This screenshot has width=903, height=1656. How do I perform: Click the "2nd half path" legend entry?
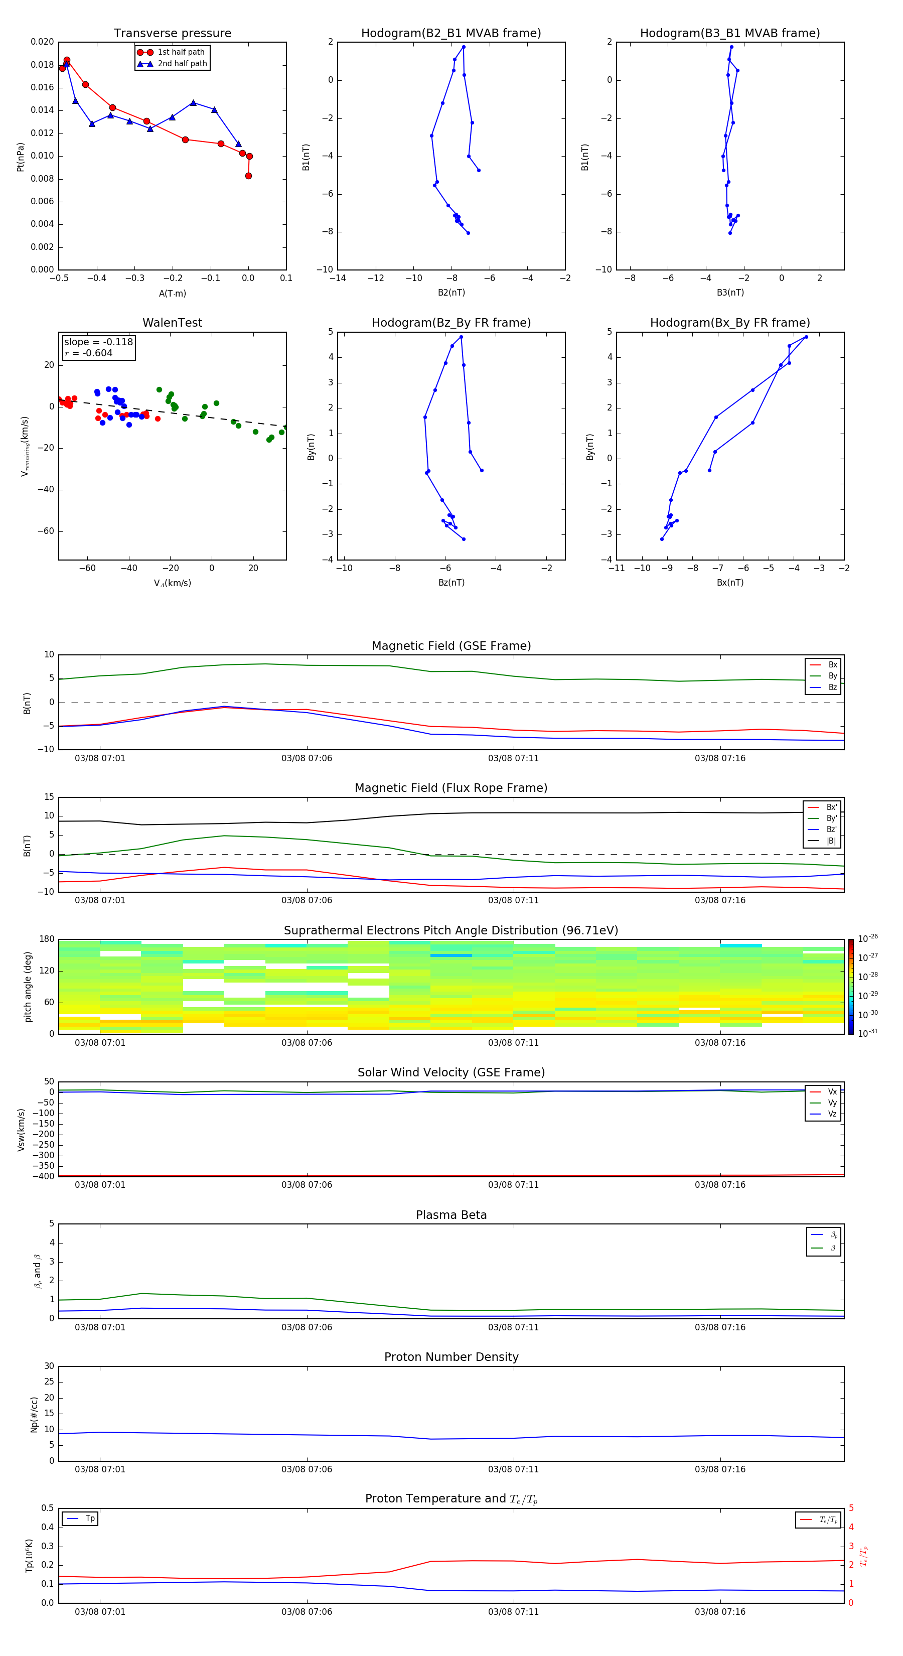pos(172,64)
